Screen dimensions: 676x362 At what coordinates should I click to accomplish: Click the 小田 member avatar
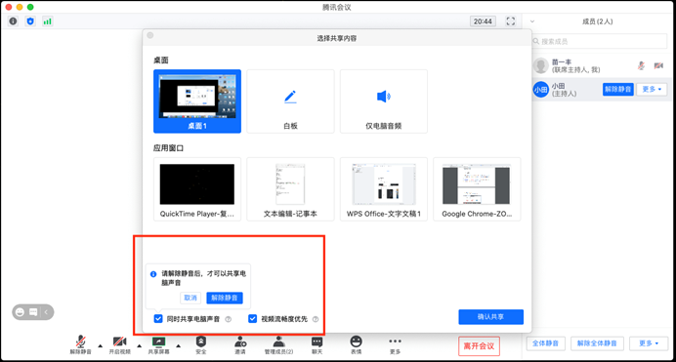(x=540, y=90)
